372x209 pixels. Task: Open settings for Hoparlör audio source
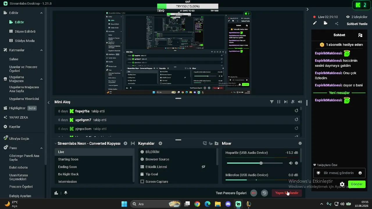[296, 163]
